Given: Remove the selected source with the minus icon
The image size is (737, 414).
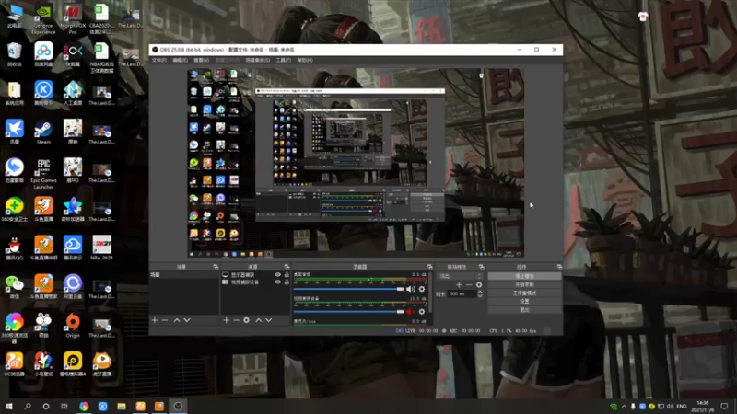Looking at the screenshot, I should [236, 320].
